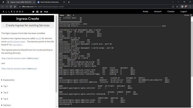The height and width of the screenshot is (108, 193).
Task: Click the 54 min timer text
Action: [x=187, y=15]
